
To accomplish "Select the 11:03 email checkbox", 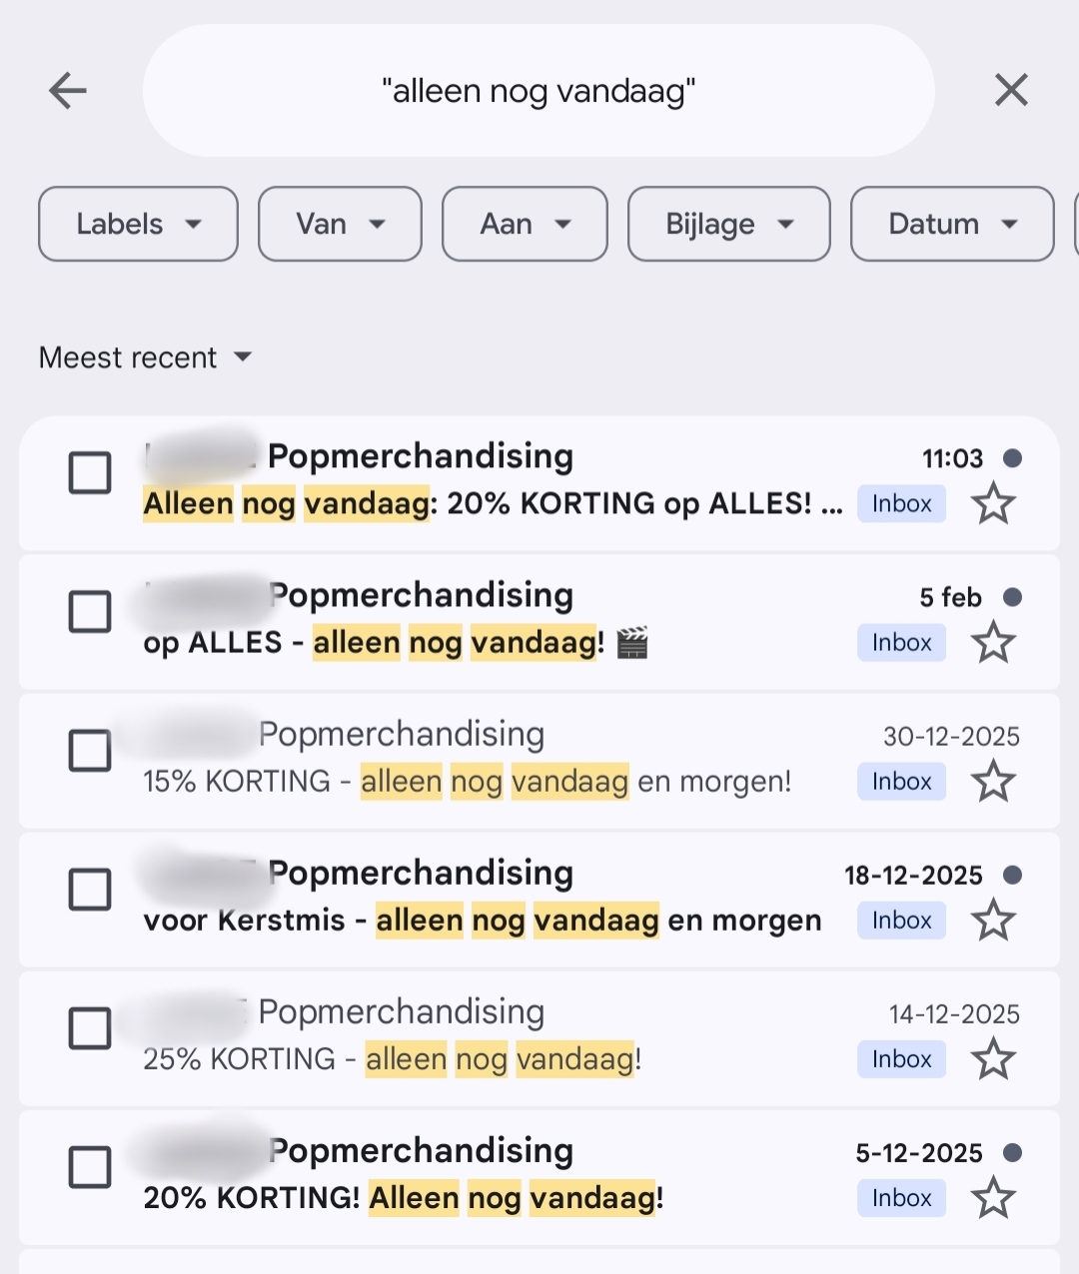I will coord(90,472).
